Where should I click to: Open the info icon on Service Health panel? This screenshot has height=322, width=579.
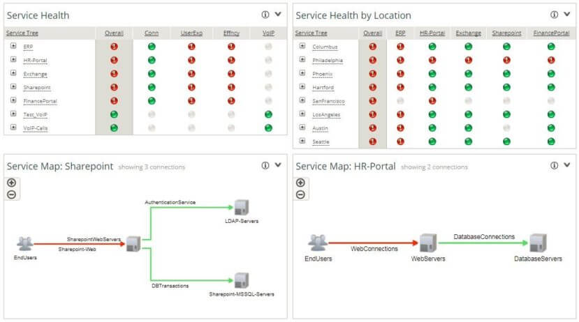265,15
